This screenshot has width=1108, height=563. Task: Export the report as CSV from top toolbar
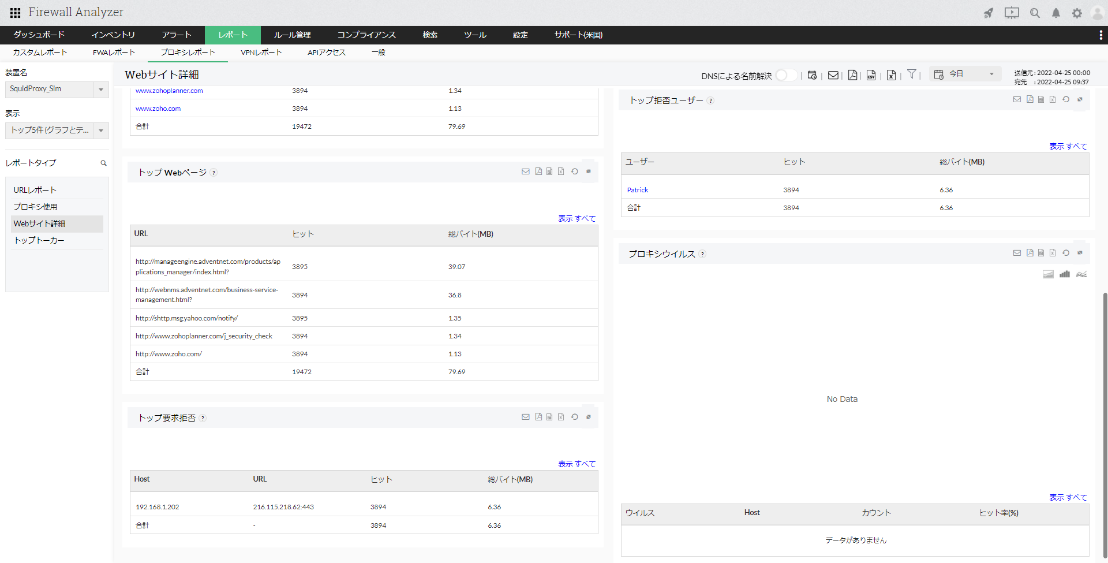coord(871,75)
